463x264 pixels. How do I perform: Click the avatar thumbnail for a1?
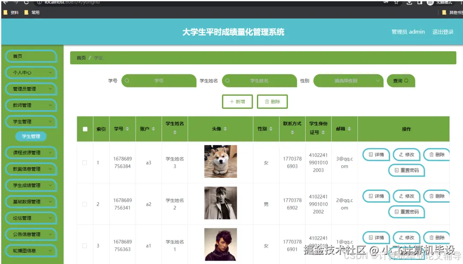(220, 245)
